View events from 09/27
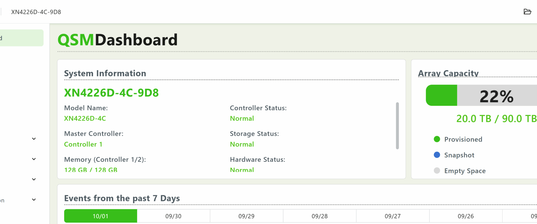Screen dimensions: 537x224 [x=393, y=216]
